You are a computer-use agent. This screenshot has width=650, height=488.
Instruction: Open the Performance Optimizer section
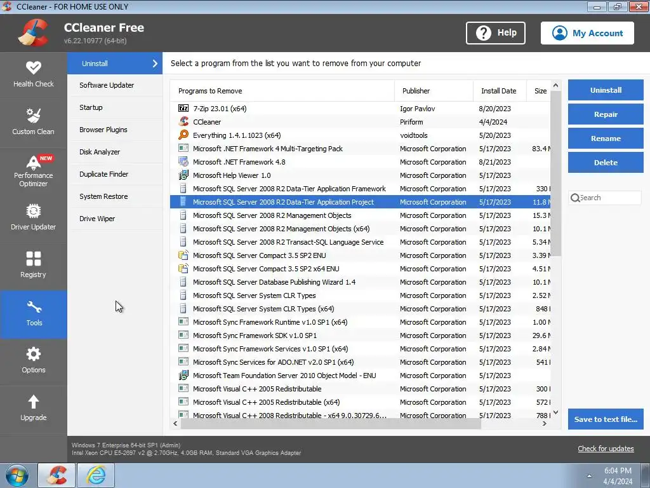(33, 170)
